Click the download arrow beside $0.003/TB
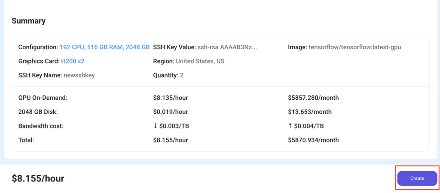The height and width of the screenshot is (193, 440). pyautogui.click(x=155, y=126)
